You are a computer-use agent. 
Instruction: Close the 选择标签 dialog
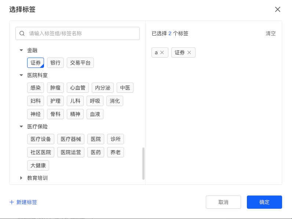pos(278,10)
